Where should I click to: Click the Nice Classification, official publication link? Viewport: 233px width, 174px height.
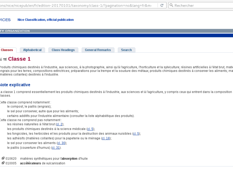[x=46, y=20]
